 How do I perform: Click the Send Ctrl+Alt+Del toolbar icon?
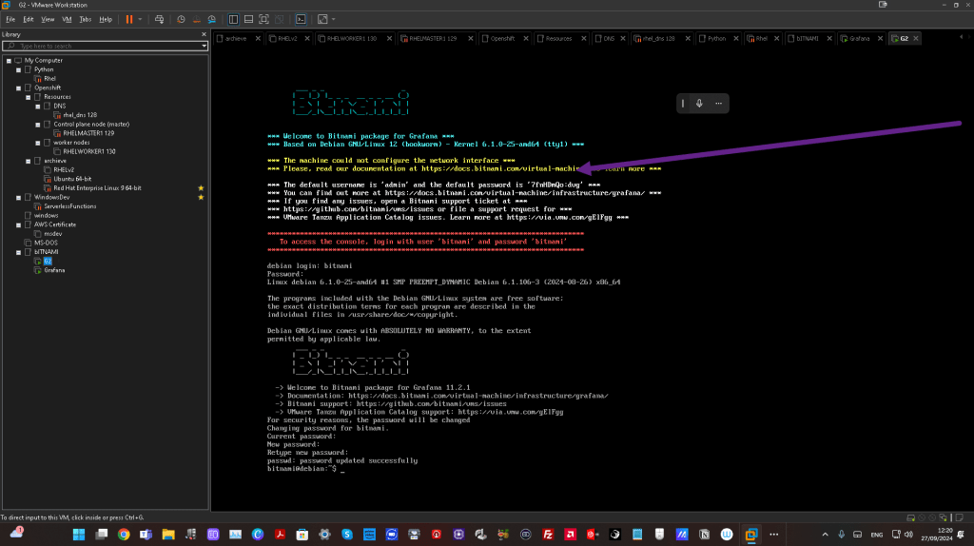pos(159,19)
